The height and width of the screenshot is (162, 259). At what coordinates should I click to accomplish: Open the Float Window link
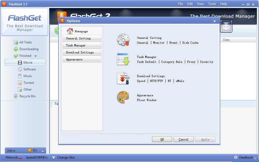click(x=147, y=100)
